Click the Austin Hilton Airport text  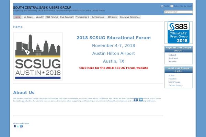(x=114, y=53)
